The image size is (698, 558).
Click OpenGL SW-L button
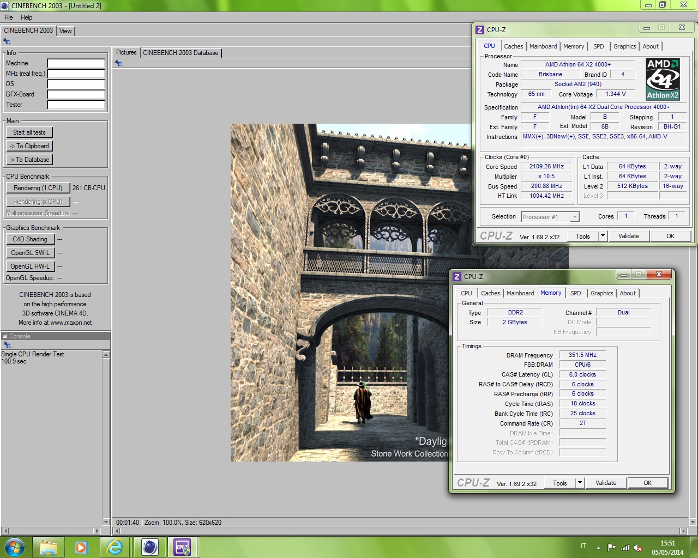click(x=30, y=253)
